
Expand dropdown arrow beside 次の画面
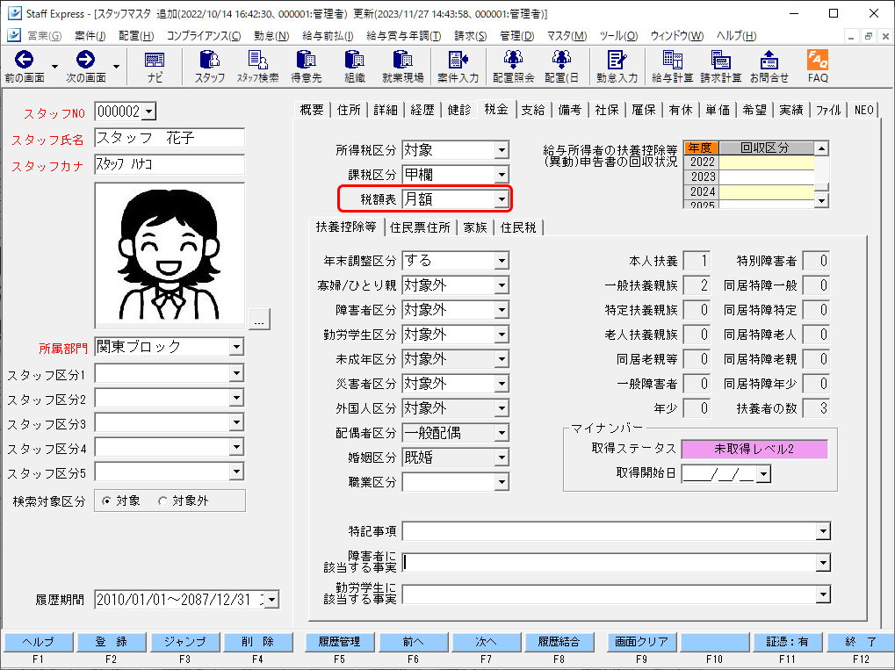[x=117, y=66]
